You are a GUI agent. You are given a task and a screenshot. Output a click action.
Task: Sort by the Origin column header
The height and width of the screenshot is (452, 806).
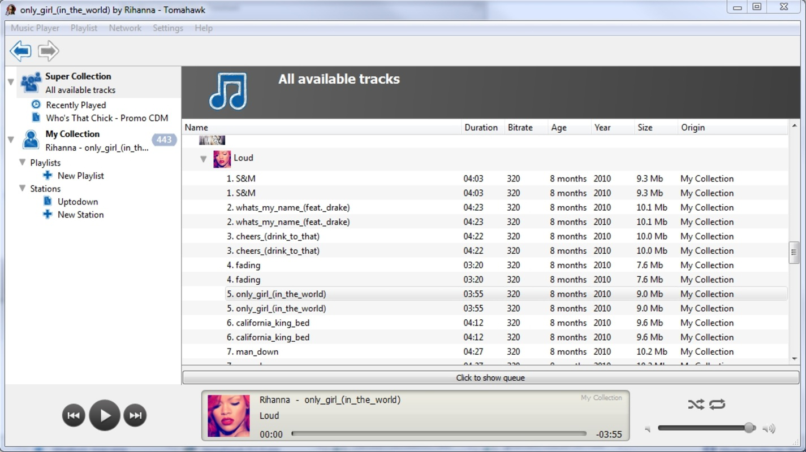pyautogui.click(x=732, y=127)
